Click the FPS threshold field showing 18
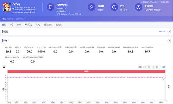Image resolution: width=173 pixels, height=104 pixels. [149, 67]
